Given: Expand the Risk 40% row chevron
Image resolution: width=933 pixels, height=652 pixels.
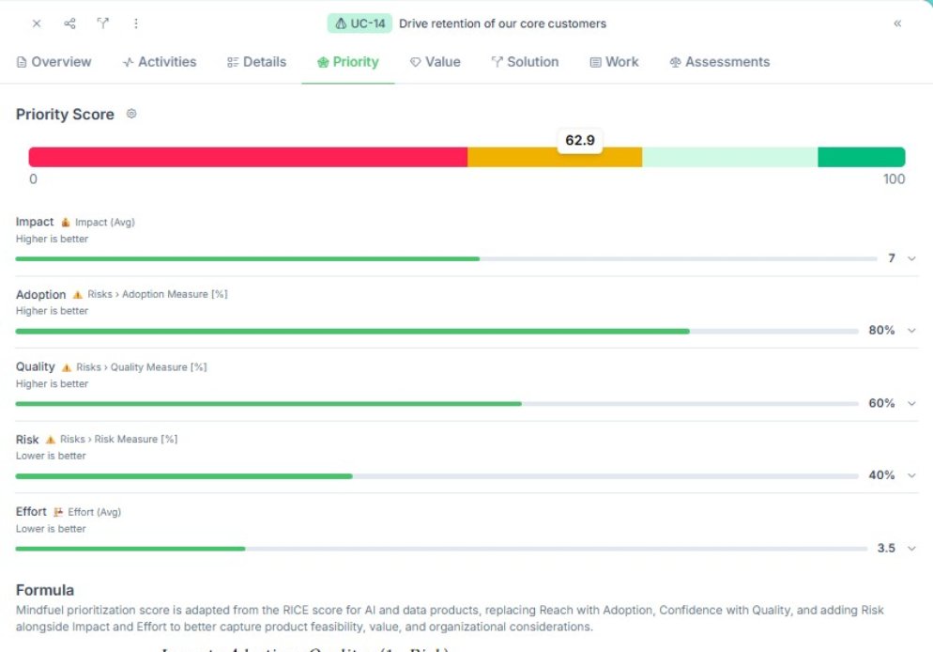Looking at the screenshot, I should point(911,475).
